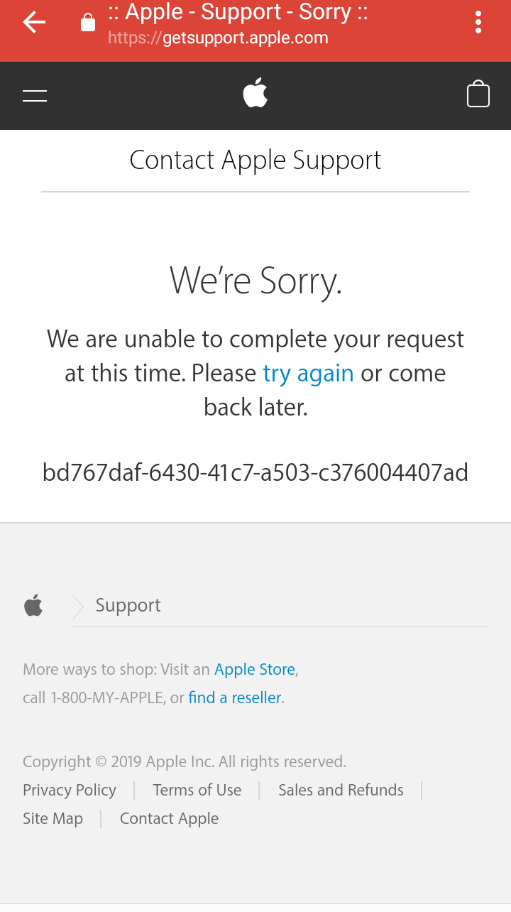Tap the page title in browser bar
This screenshot has width=511, height=912.
pos(238,13)
